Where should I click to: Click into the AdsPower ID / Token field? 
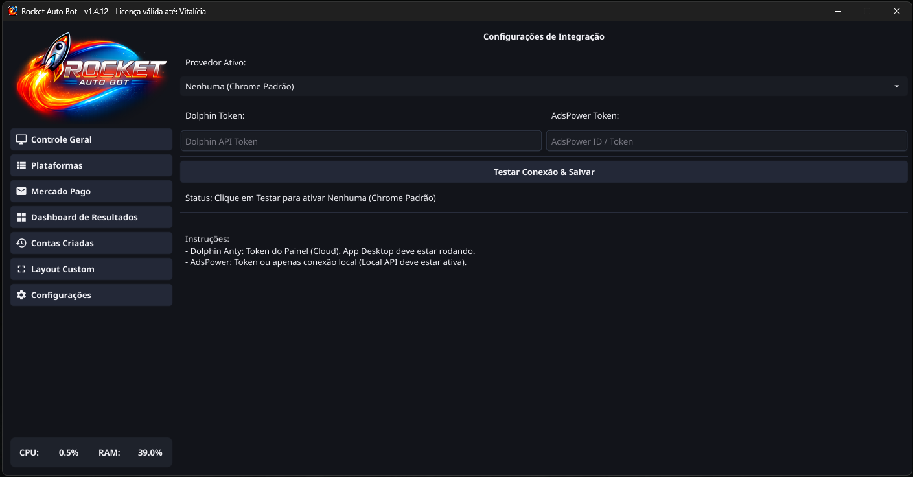point(726,141)
